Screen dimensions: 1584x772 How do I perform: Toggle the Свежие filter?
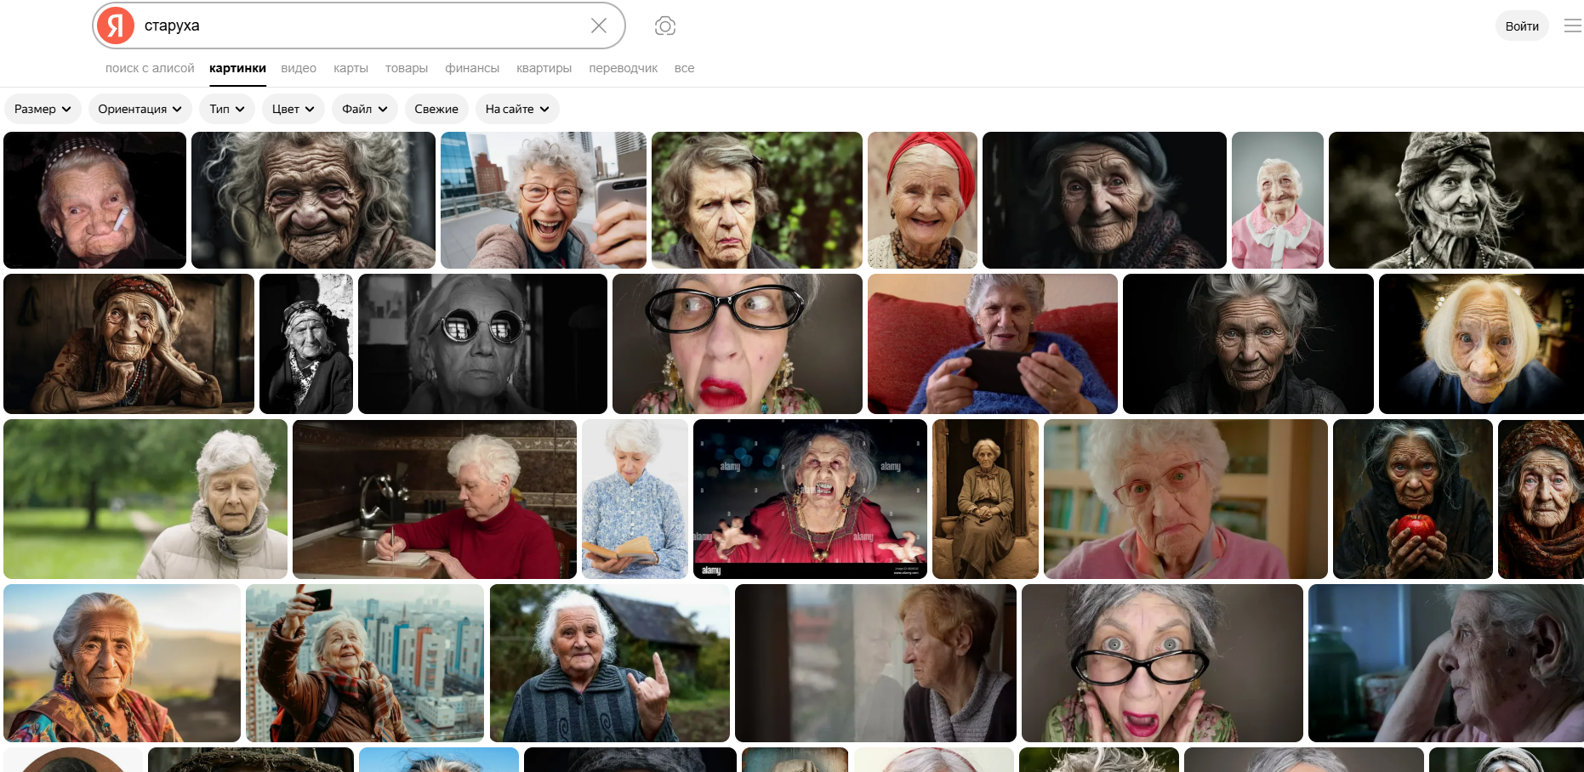tap(436, 109)
